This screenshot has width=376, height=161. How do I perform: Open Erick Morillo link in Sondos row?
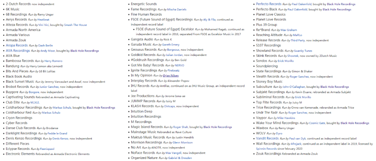pyautogui.click(x=285, y=61)
